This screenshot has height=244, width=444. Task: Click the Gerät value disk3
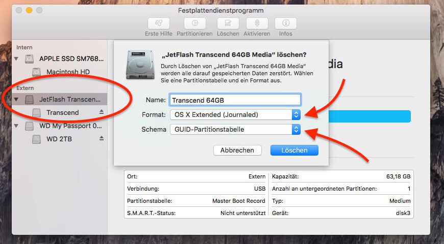coord(403,213)
